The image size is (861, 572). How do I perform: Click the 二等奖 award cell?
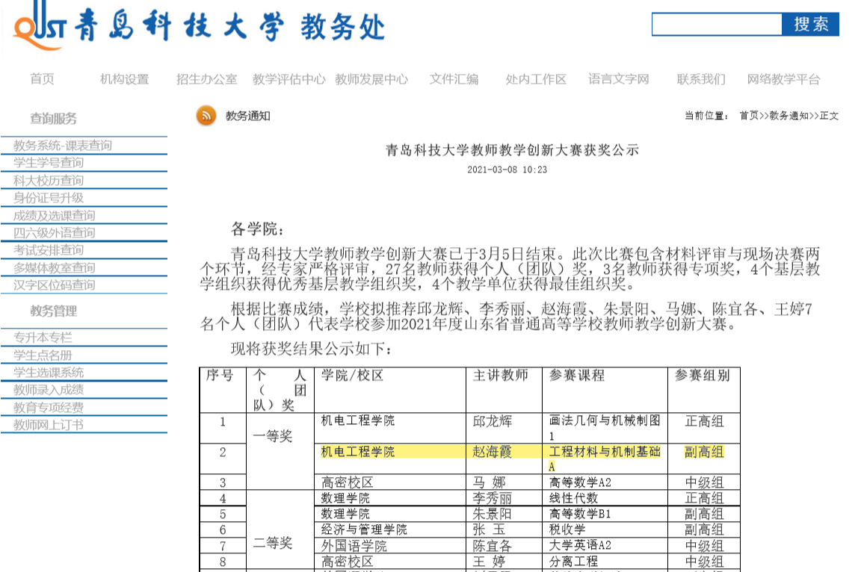tap(272, 543)
